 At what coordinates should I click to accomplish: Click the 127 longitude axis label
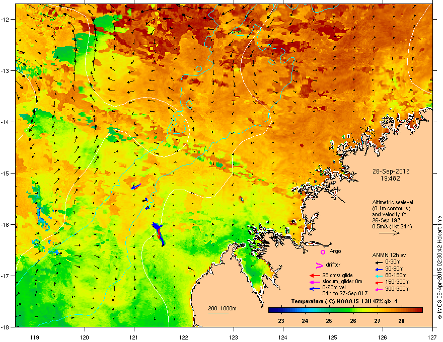click(432, 337)
